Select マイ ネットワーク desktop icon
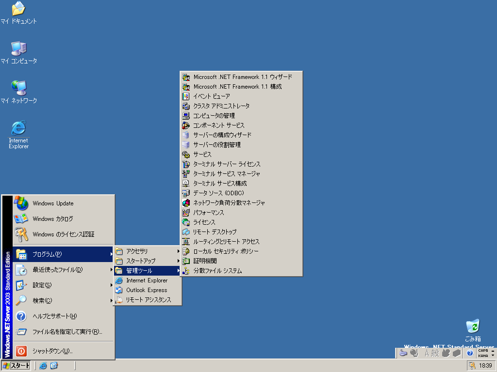 (x=19, y=88)
